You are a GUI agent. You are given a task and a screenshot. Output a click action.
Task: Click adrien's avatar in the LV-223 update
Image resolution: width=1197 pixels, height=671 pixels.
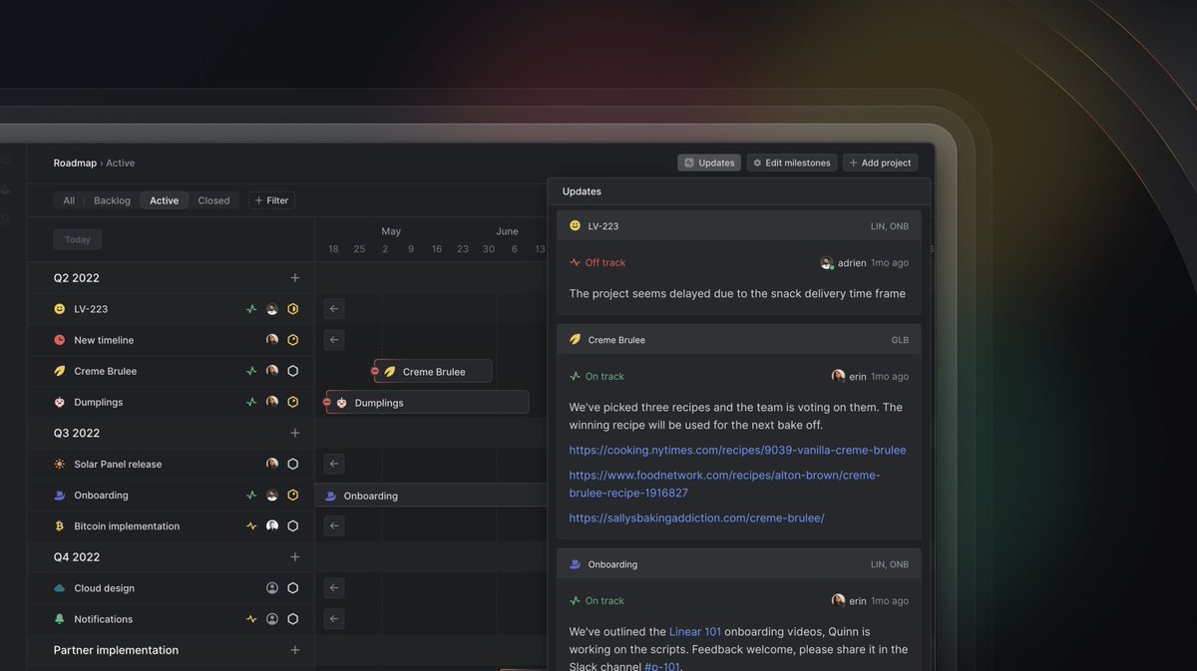pos(827,263)
